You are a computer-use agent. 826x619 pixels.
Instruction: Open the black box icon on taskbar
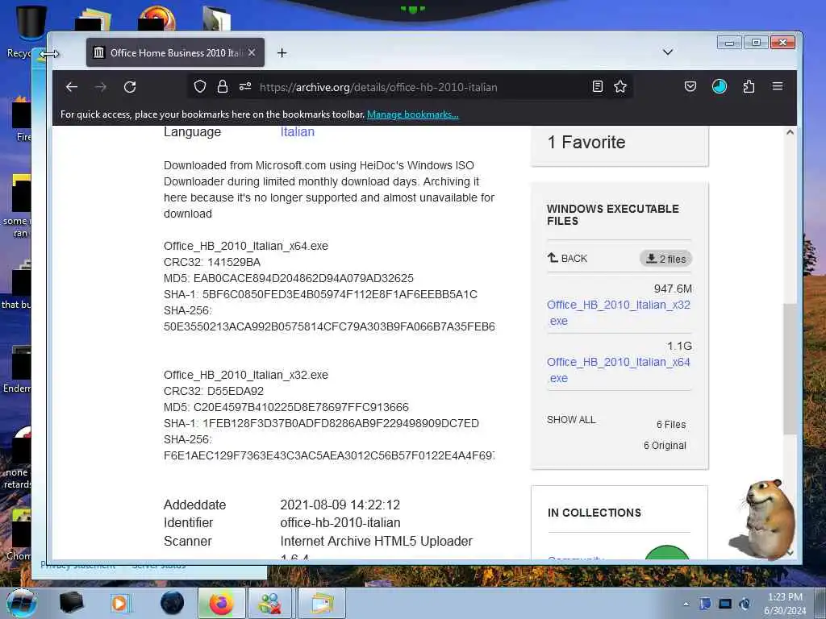point(72,603)
